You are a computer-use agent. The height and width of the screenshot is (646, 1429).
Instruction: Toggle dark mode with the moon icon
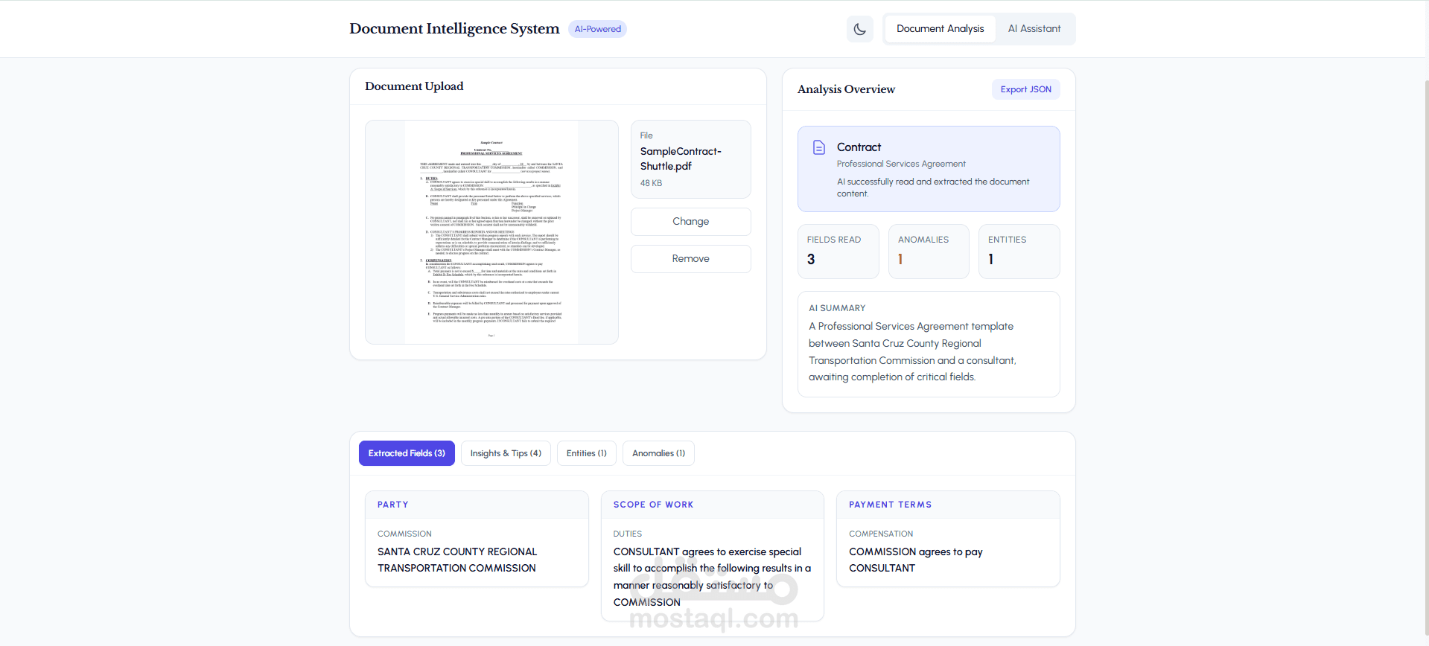click(x=859, y=29)
